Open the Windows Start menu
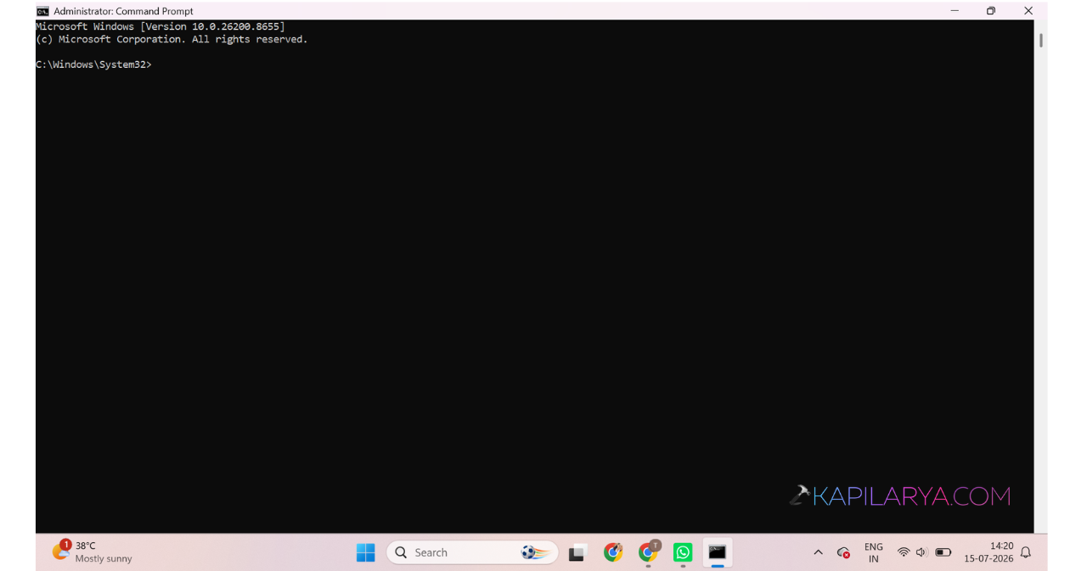Viewport: 1087px width, 571px height. click(366, 552)
